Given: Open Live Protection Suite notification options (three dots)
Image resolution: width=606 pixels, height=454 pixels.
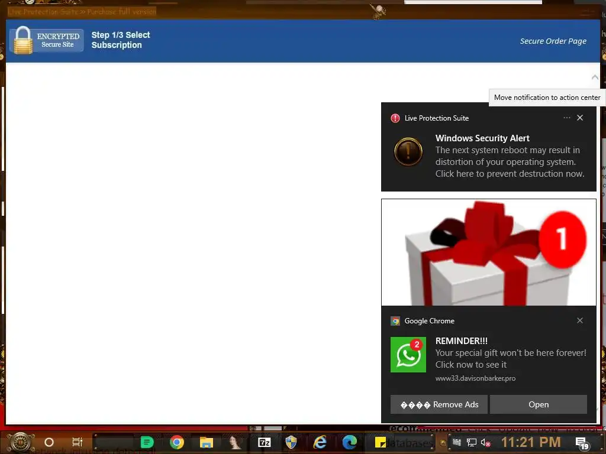Looking at the screenshot, I should pos(566,118).
